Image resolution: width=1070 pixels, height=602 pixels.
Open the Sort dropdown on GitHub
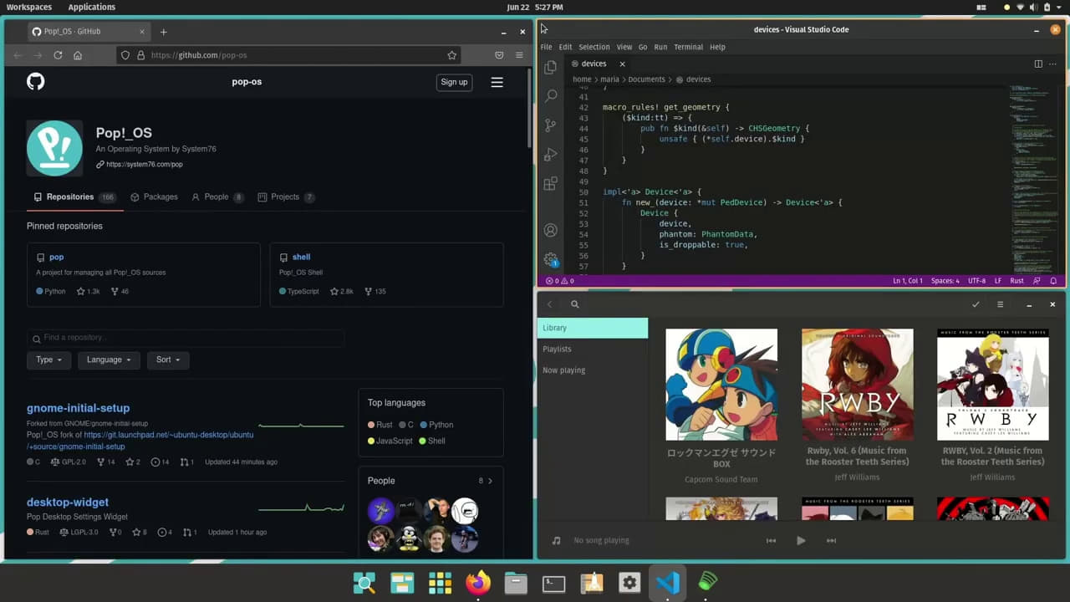(167, 360)
